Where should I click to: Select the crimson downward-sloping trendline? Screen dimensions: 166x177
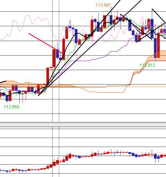[46, 43]
